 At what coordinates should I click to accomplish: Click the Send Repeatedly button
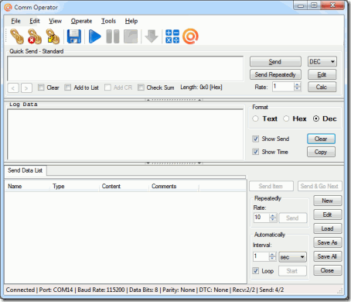(x=275, y=74)
